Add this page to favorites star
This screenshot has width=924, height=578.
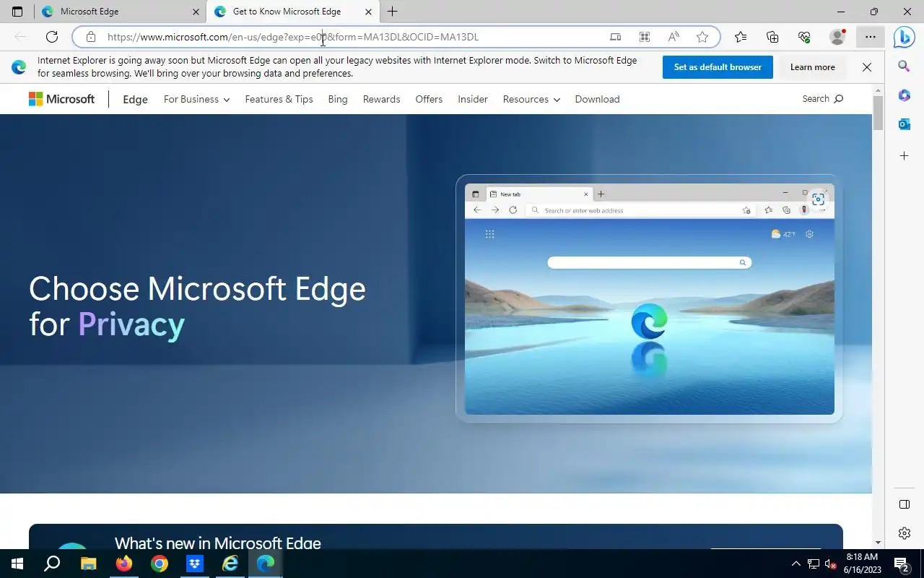[x=702, y=37]
